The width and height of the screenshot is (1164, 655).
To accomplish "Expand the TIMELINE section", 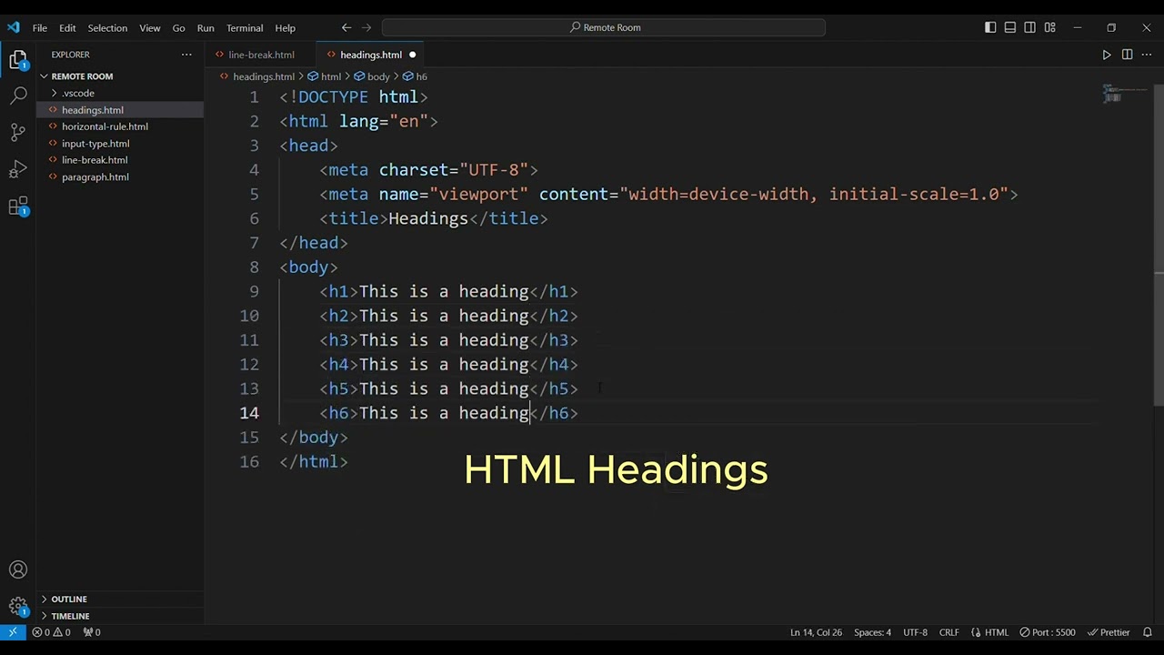I will tap(120, 616).
